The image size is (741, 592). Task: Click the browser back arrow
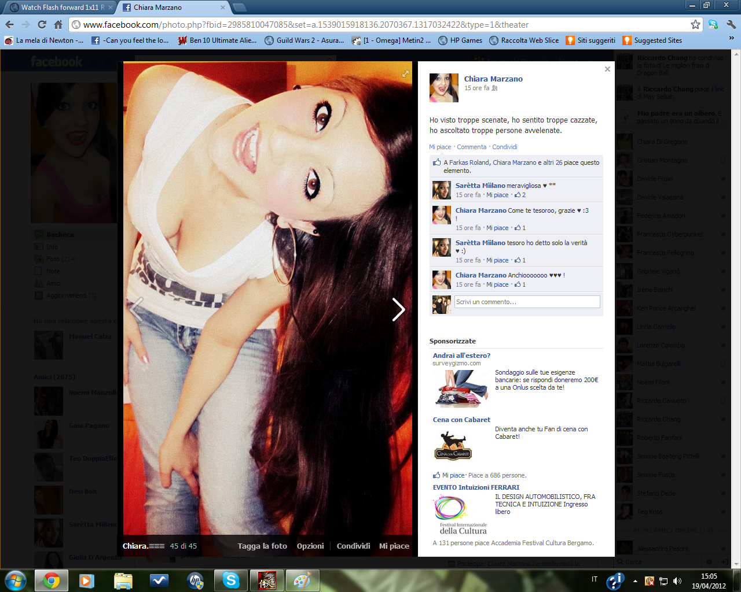pyautogui.click(x=10, y=25)
